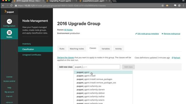The height and width of the screenshot is (104, 186).
Task: Choose puppet_agent::osfamily::darwin suggestion
Action: (103, 90)
